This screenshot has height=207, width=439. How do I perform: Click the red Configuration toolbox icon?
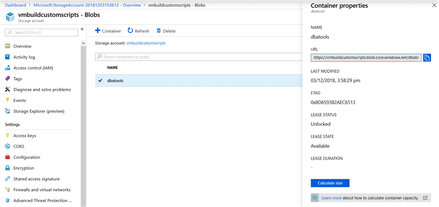(8, 157)
